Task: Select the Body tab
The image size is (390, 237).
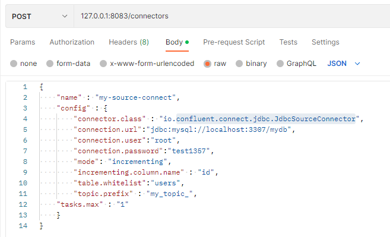Action: pos(177,42)
